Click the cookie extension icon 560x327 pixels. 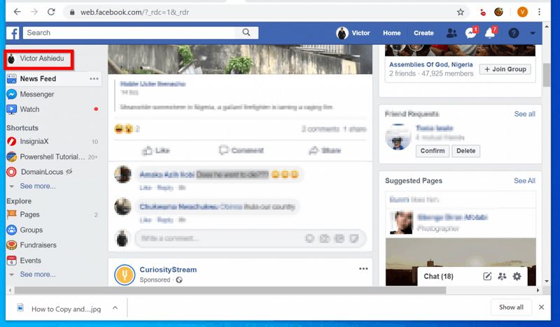click(x=498, y=12)
